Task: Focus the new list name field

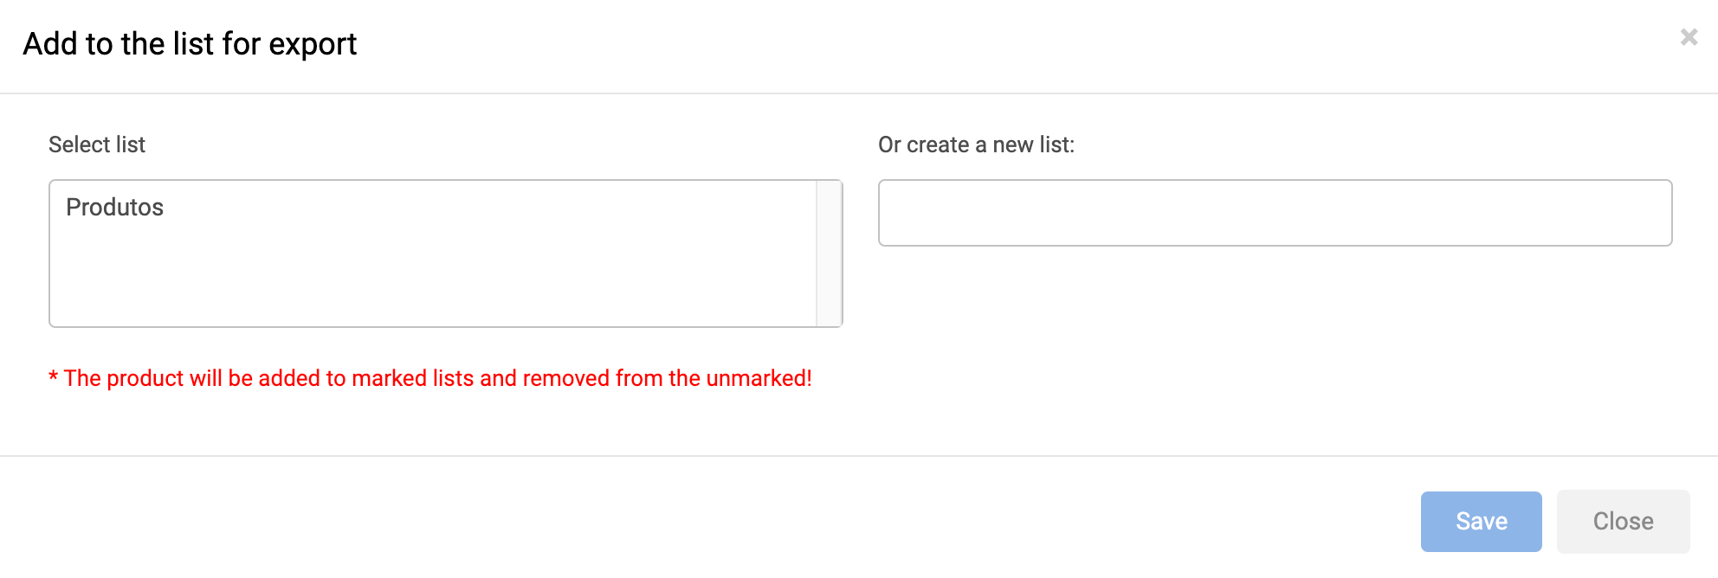Action: coord(1275,213)
